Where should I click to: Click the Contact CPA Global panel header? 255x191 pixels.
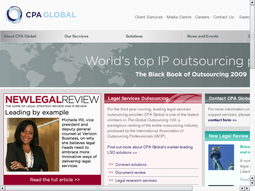pos(227,98)
